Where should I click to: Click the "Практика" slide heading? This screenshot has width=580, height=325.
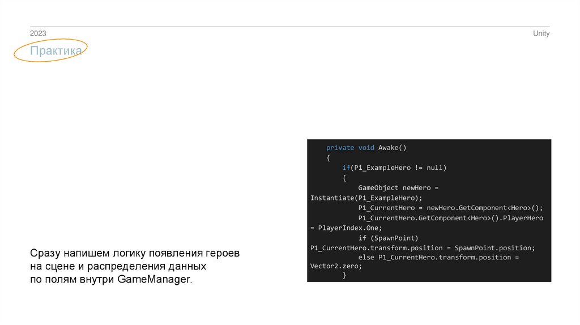[x=56, y=51]
